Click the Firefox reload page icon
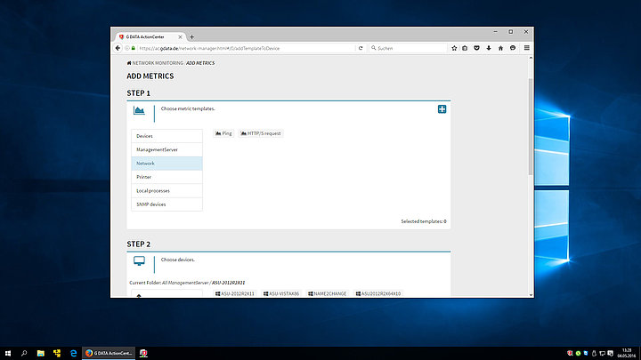Screen dimensions: 641x360 [360, 48]
